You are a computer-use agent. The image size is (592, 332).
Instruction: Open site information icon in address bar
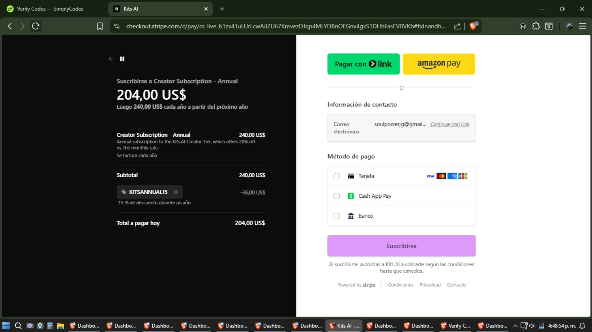point(116,26)
